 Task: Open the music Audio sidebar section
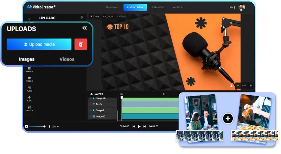pos(29,89)
